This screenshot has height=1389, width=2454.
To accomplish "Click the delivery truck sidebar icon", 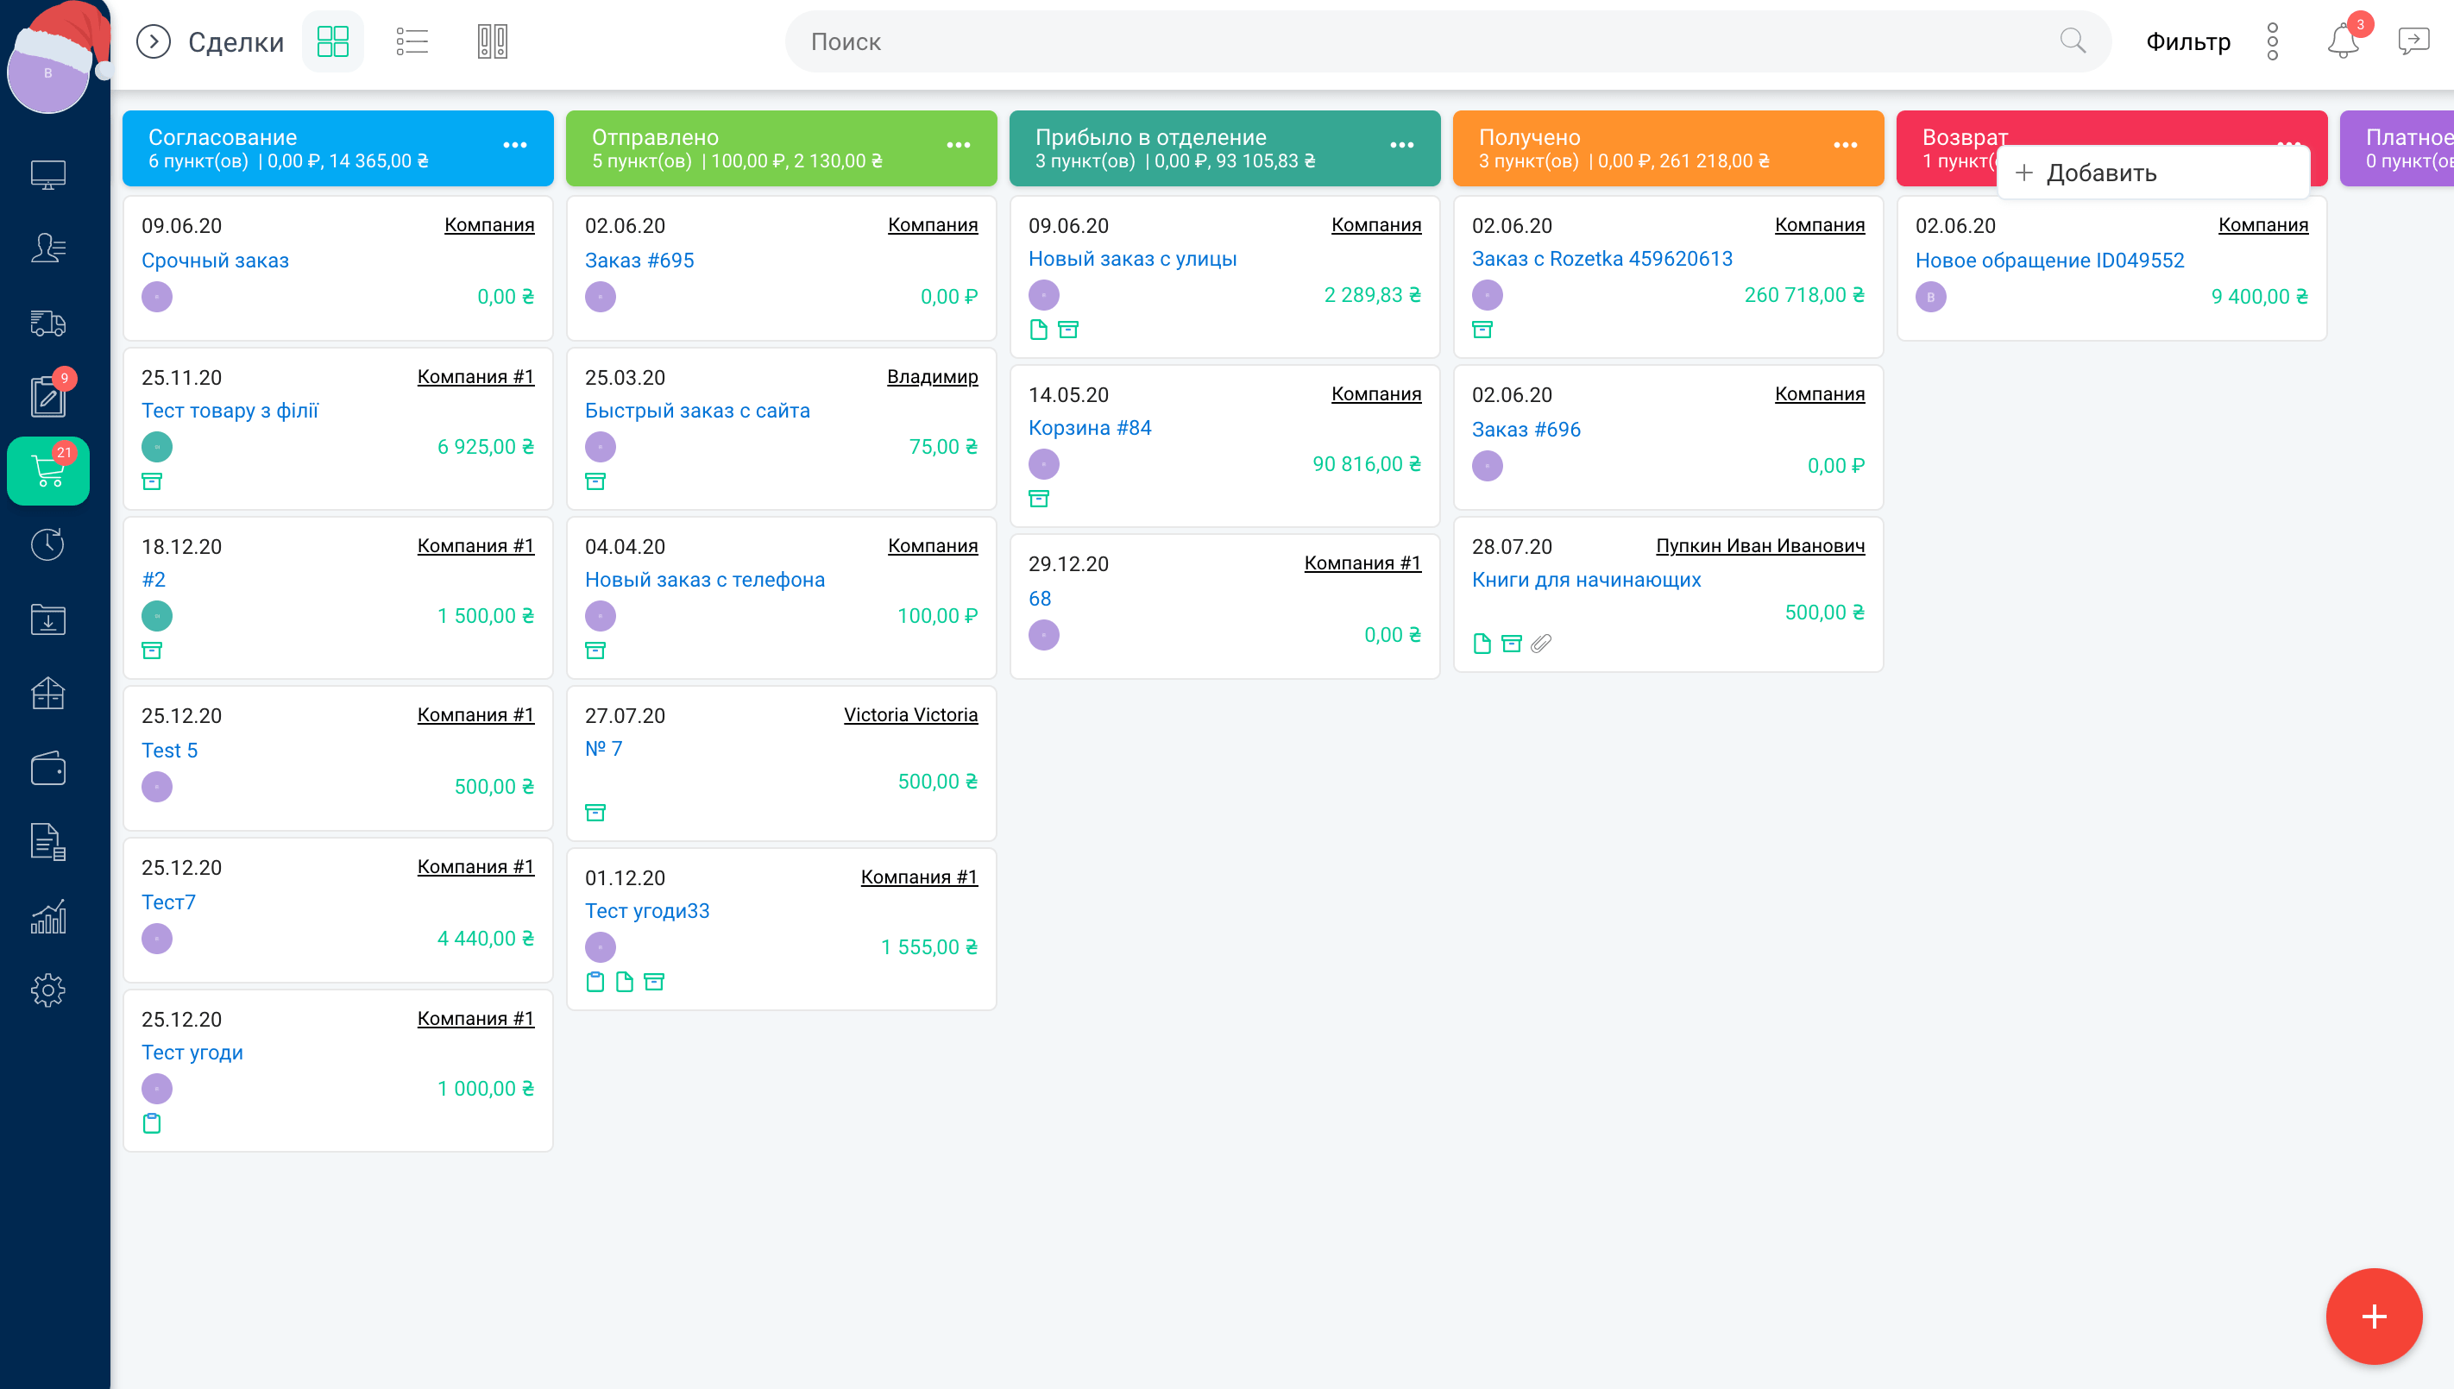I will pos(47,324).
